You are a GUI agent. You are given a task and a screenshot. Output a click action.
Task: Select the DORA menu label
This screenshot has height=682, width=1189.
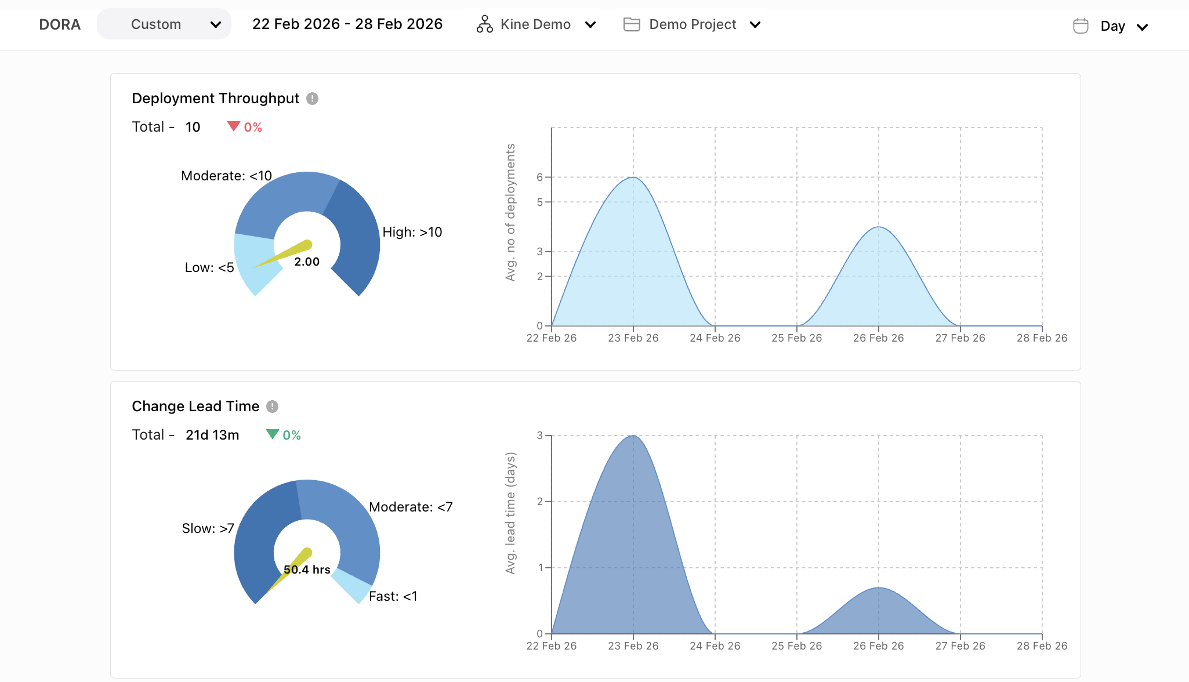[60, 24]
